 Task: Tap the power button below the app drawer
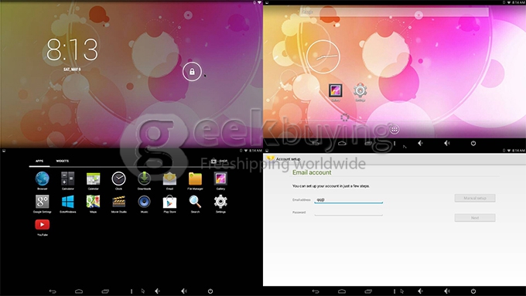tap(210, 291)
